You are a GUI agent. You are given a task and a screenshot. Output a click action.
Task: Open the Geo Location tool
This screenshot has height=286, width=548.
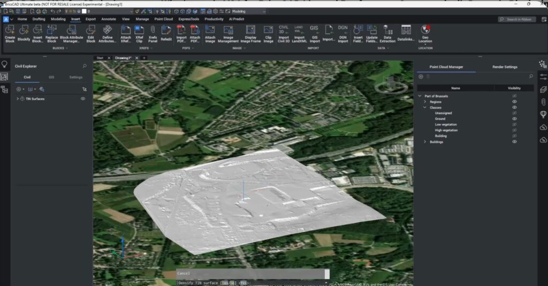tap(425, 34)
